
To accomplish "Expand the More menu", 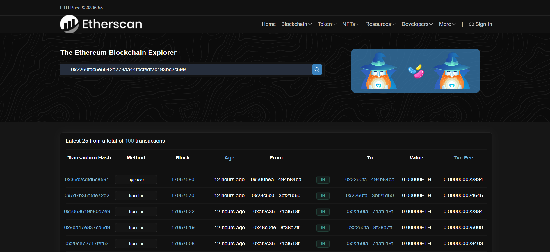I will point(447,24).
